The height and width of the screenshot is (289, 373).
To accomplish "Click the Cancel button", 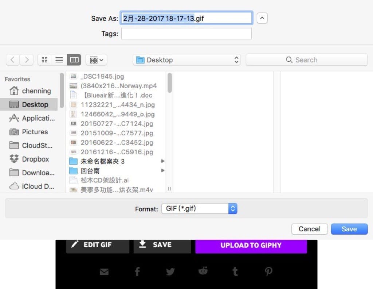I will pyautogui.click(x=310, y=229).
